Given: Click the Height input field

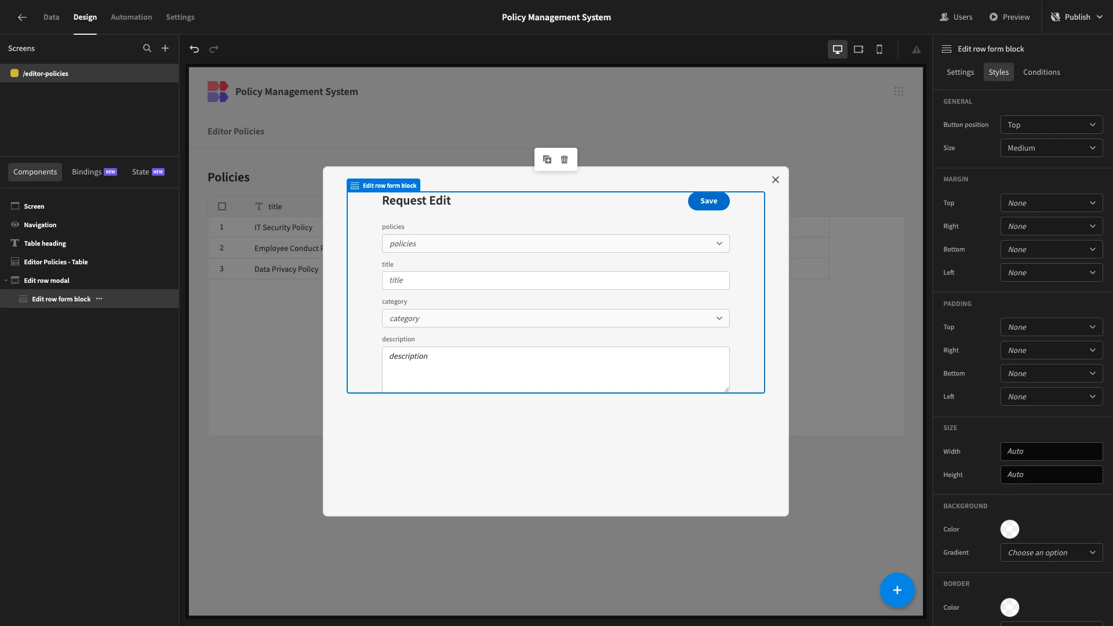Looking at the screenshot, I should (x=1052, y=475).
